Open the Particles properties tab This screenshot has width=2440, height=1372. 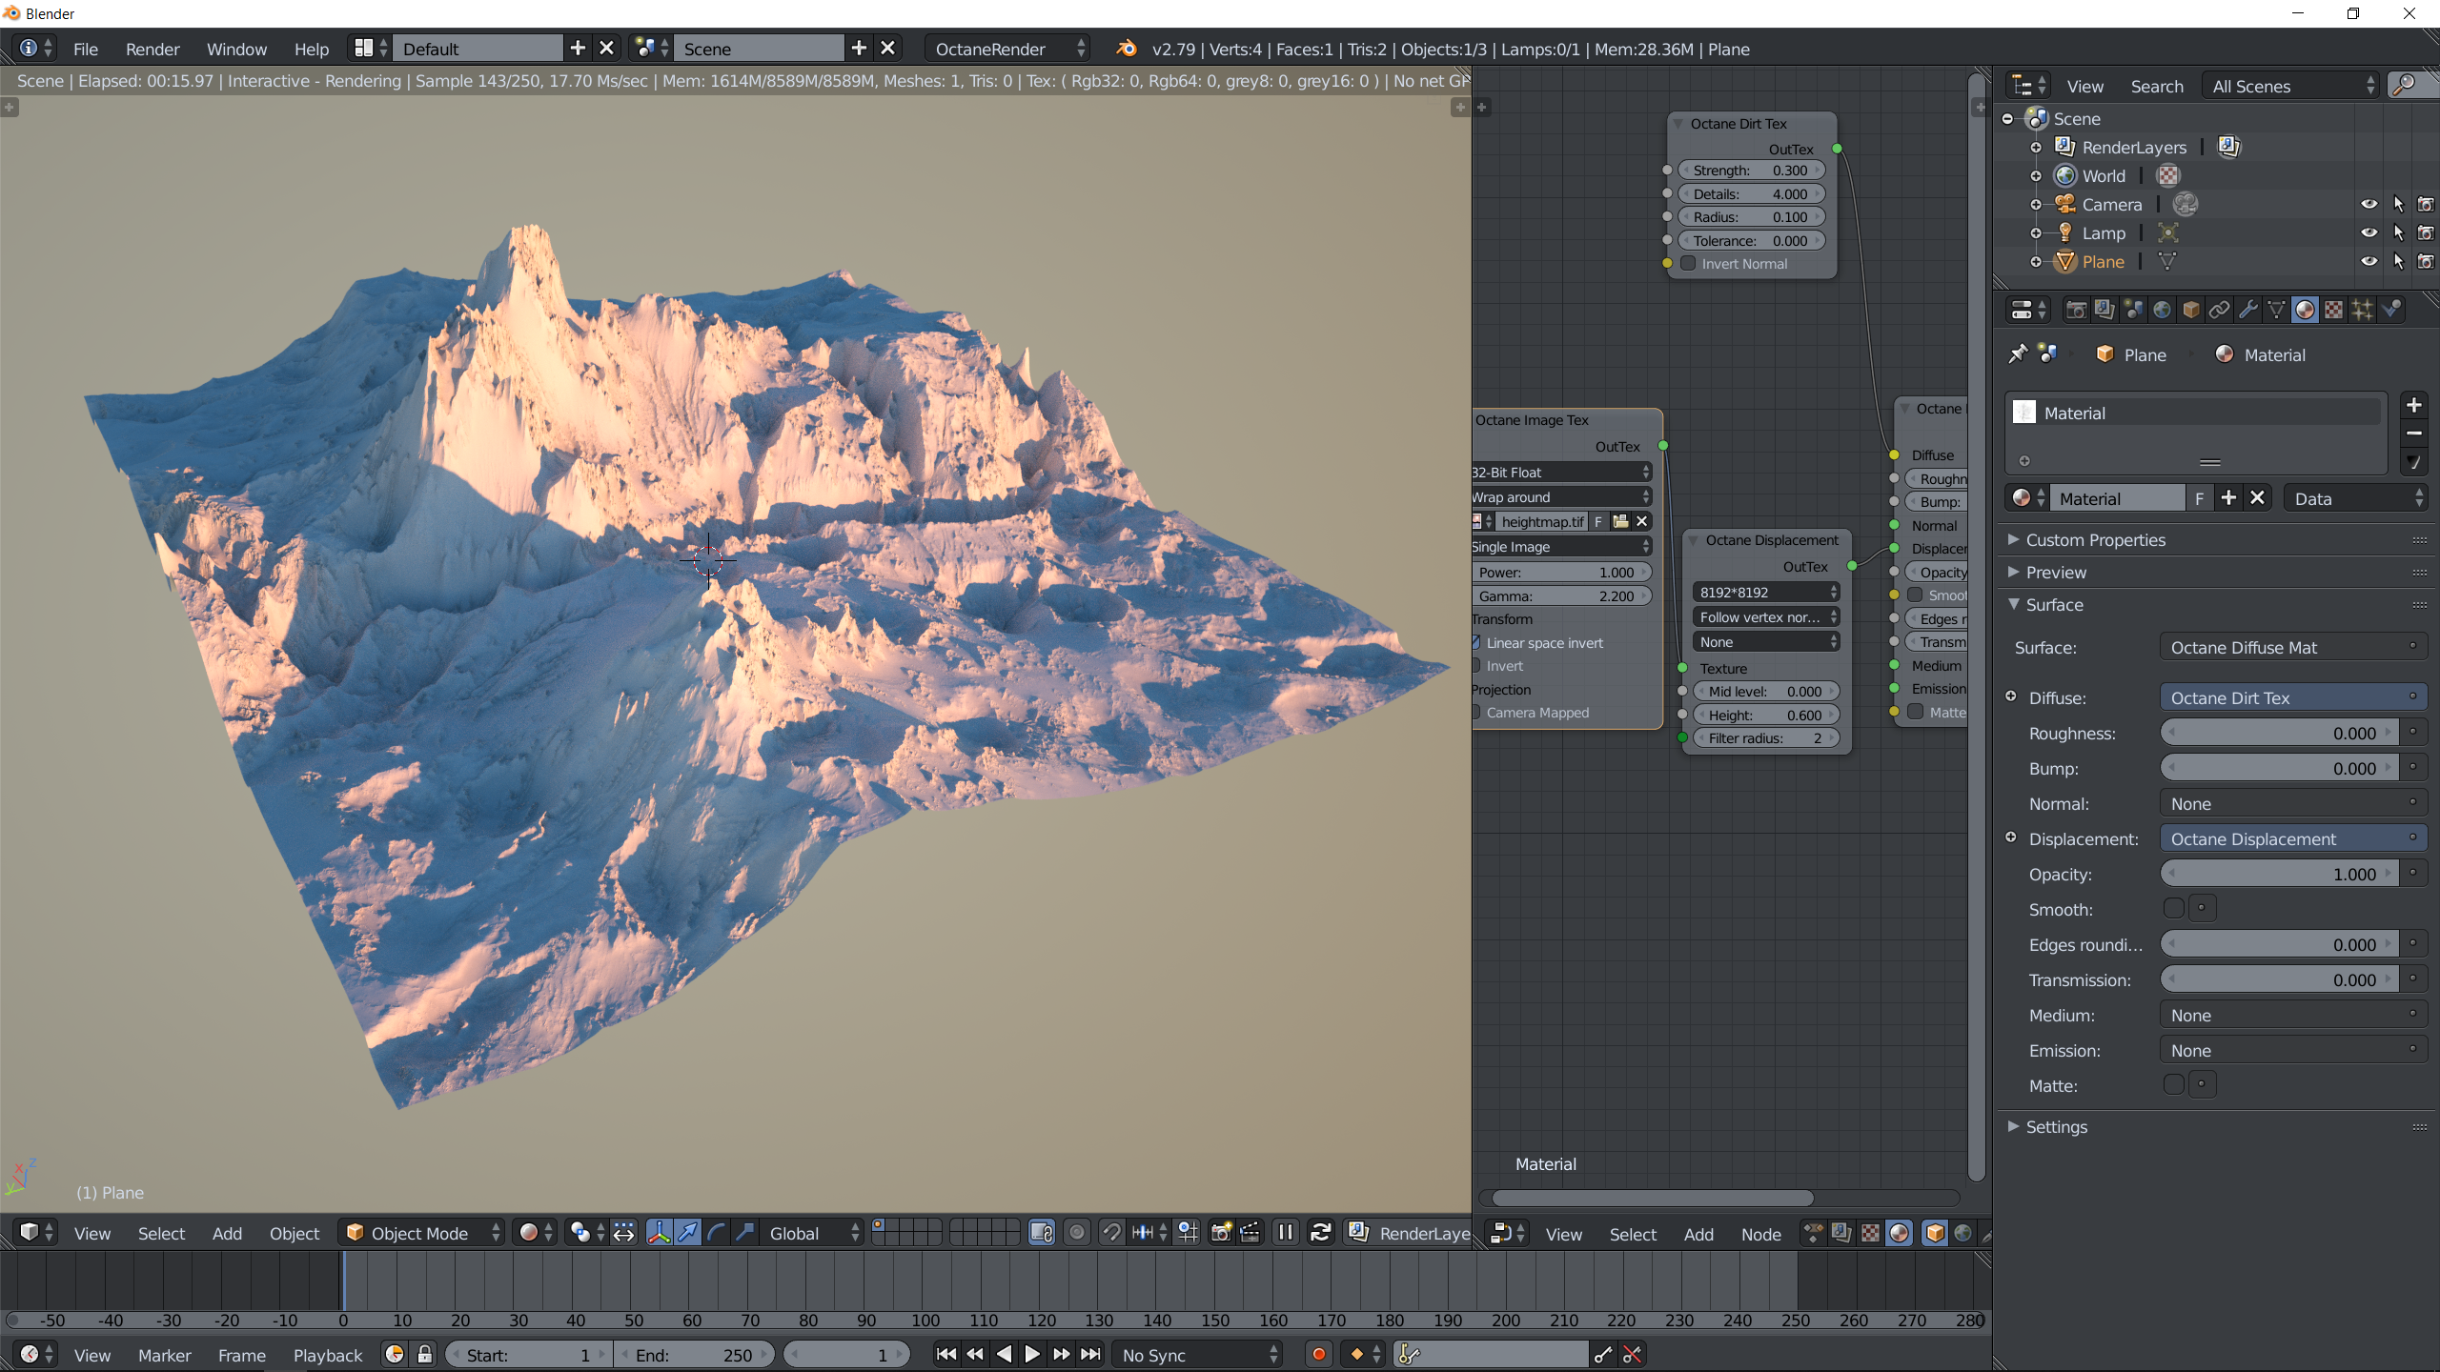(x=2362, y=310)
